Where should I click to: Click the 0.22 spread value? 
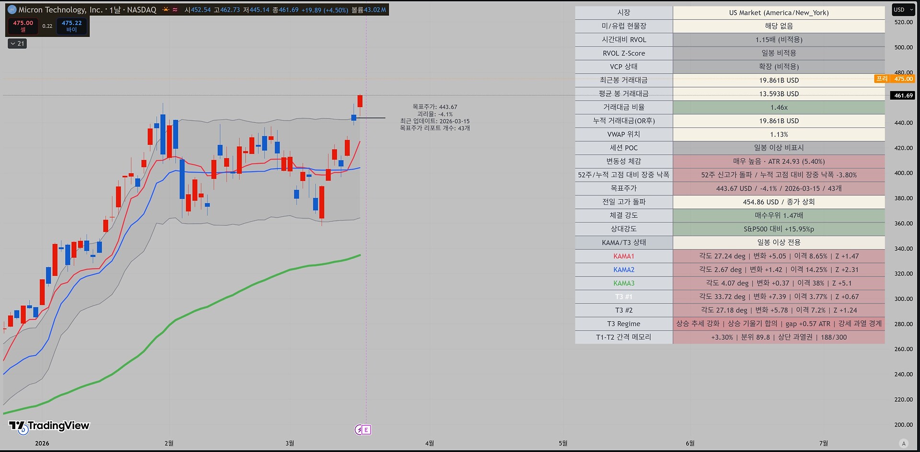click(x=47, y=26)
